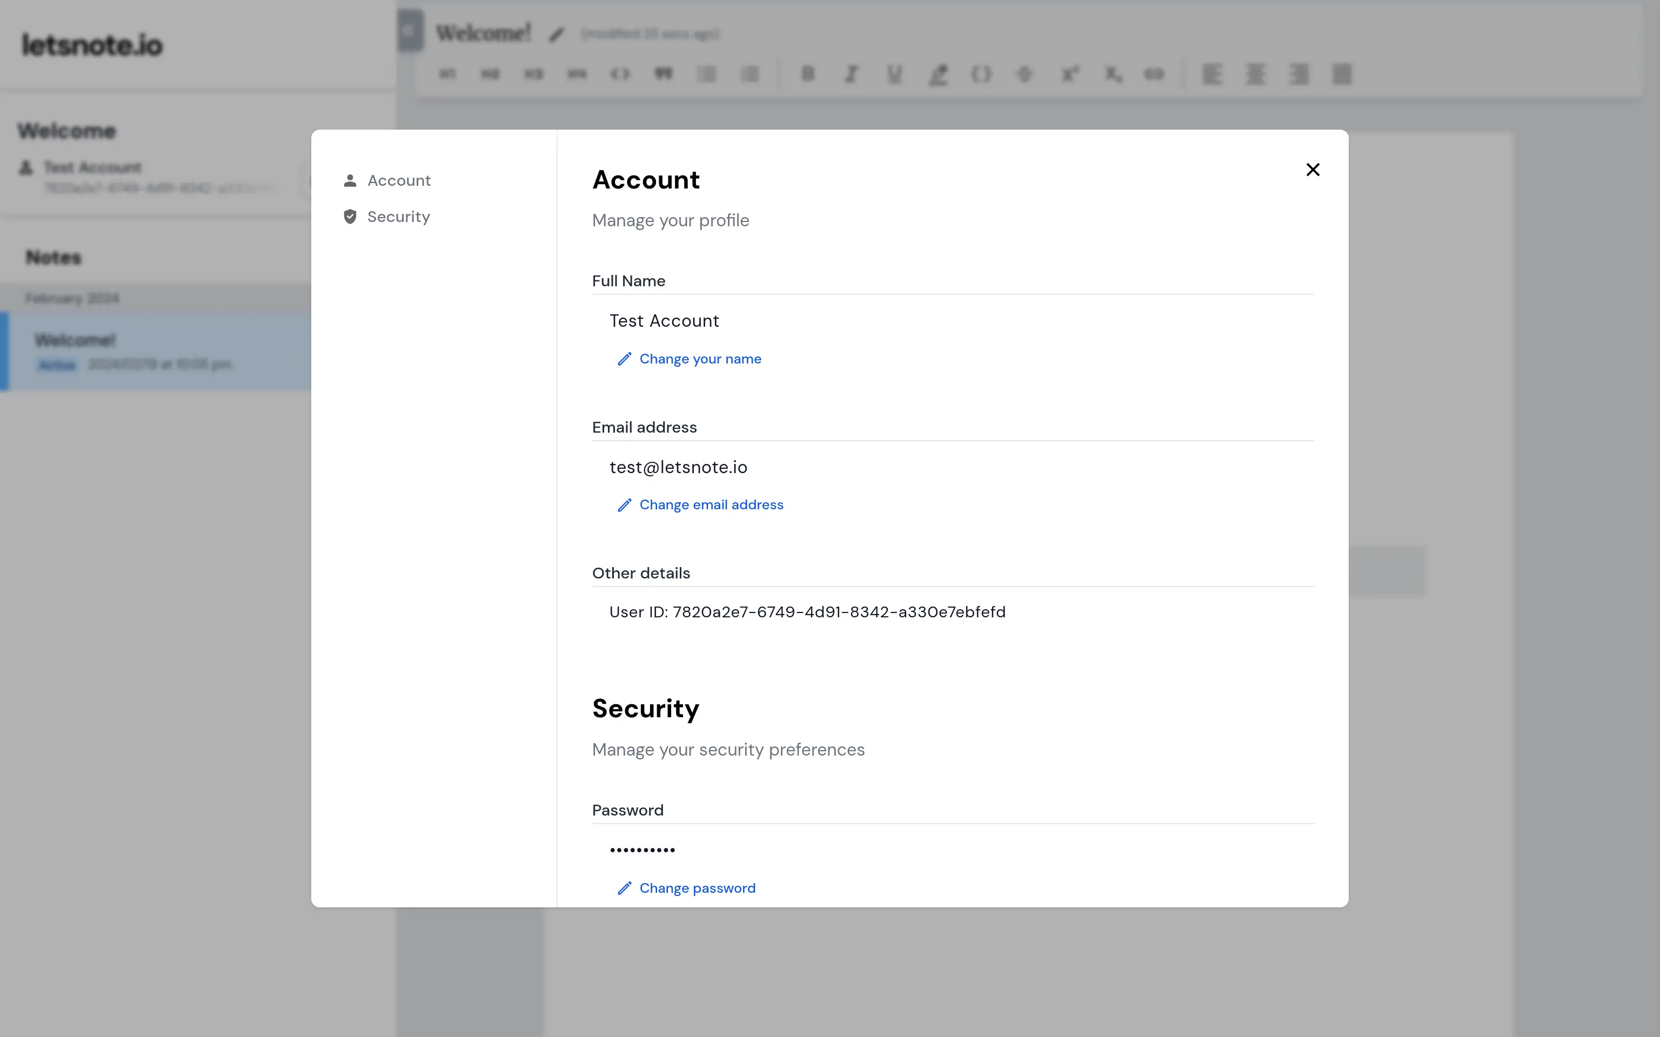Close the account settings dialog
The width and height of the screenshot is (1660, 1037).
click(1312, 170)
